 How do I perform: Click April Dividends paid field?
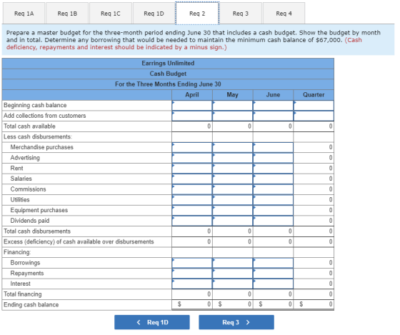(192, 221)
